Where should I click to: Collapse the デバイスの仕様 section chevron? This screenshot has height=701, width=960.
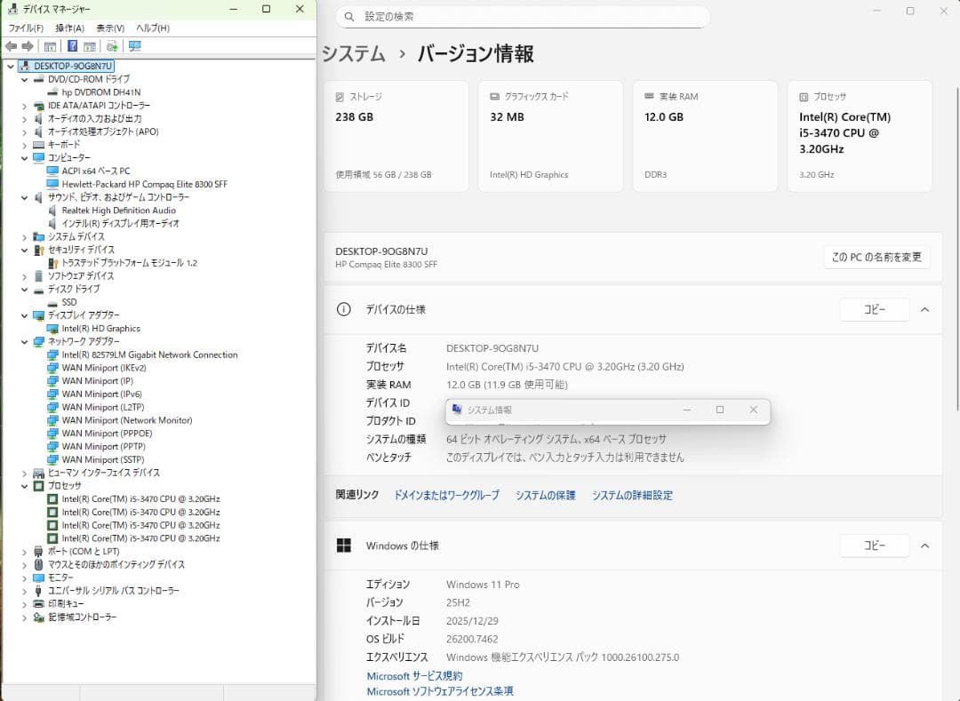924,309
